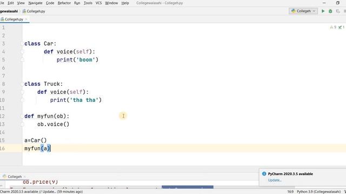Click the code 'ob.voice()'

53,124
